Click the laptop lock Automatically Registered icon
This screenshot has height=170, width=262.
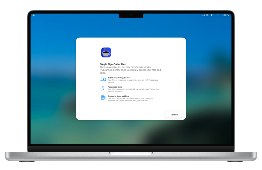[103, 79]
